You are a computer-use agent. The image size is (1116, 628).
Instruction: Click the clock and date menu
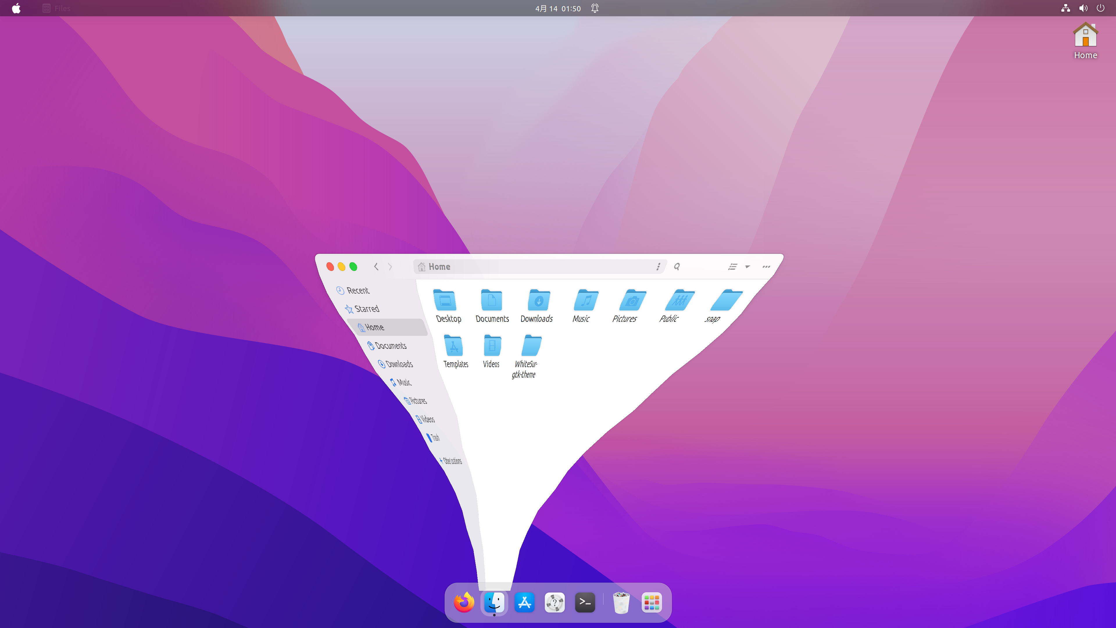click(x=558, y=8)
